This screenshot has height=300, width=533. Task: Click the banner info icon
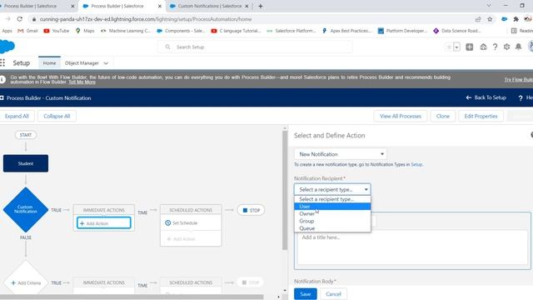[2, 79]
